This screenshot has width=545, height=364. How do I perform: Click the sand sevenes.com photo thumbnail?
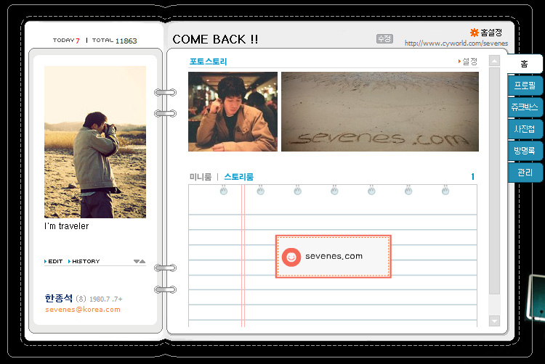click(380, 112)
